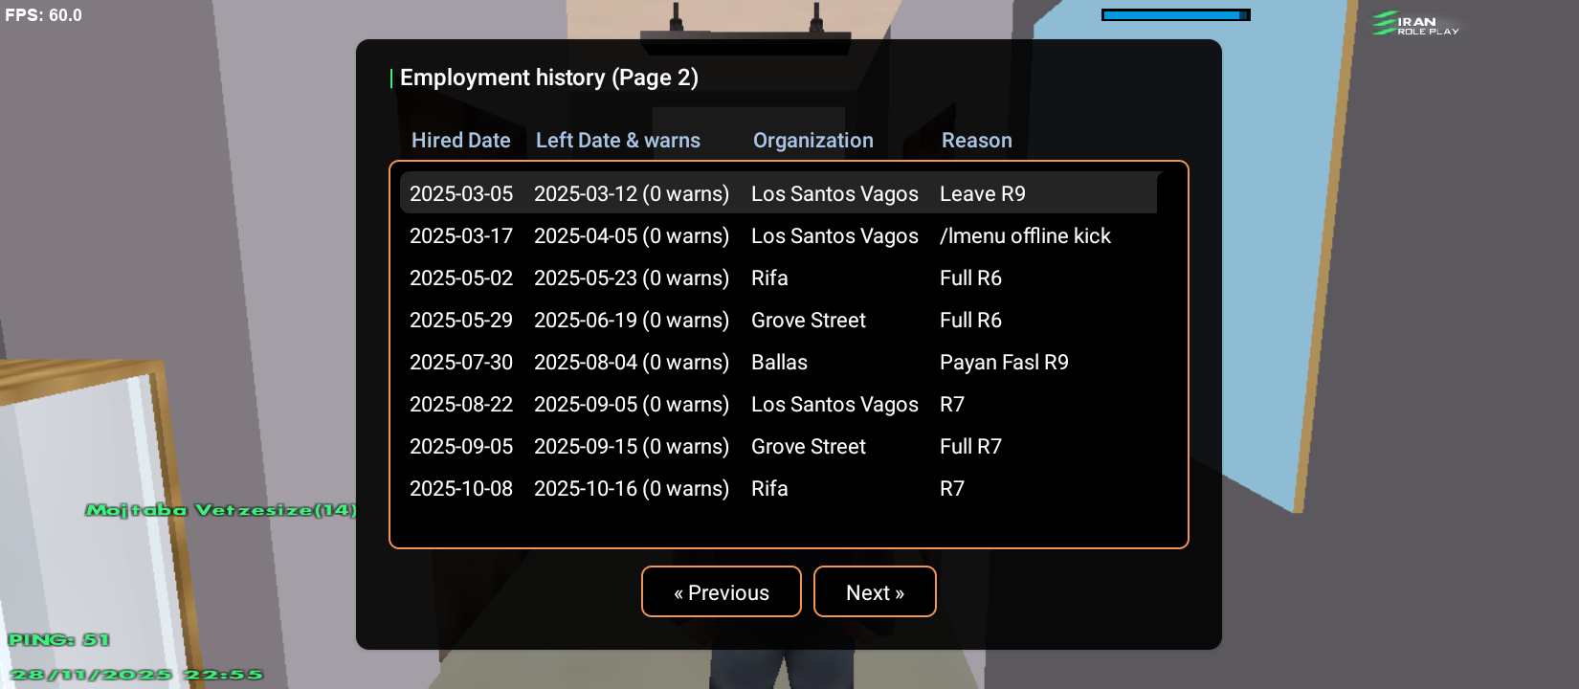Viewport: 1579px width, 689px height.
Task: Click the Organization column header
Action: (x=812, y=141)
